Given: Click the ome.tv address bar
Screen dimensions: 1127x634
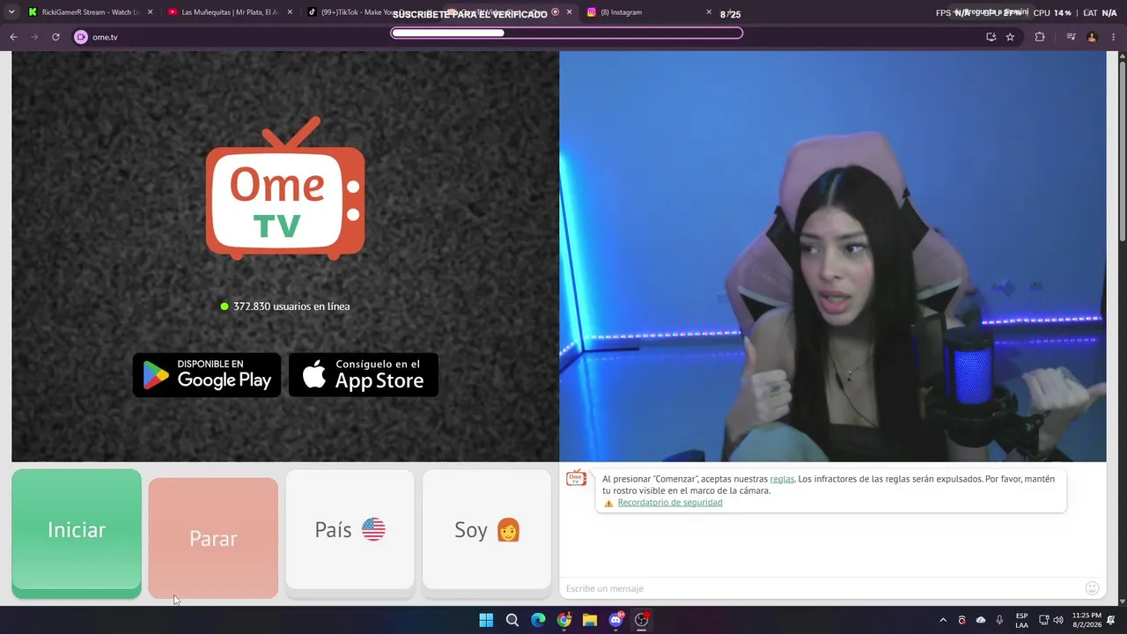Looking at the screenshot, I should point(528,37).
